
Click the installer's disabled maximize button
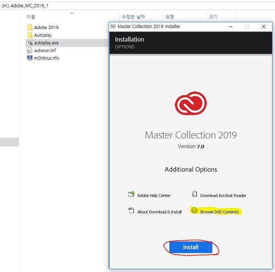pyautogui.click(x=247, y=27)
